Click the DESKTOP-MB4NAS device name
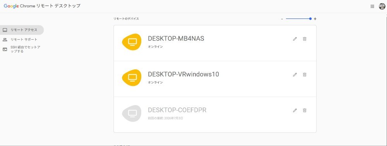387x146 pixels. click(x=176, y=39)
